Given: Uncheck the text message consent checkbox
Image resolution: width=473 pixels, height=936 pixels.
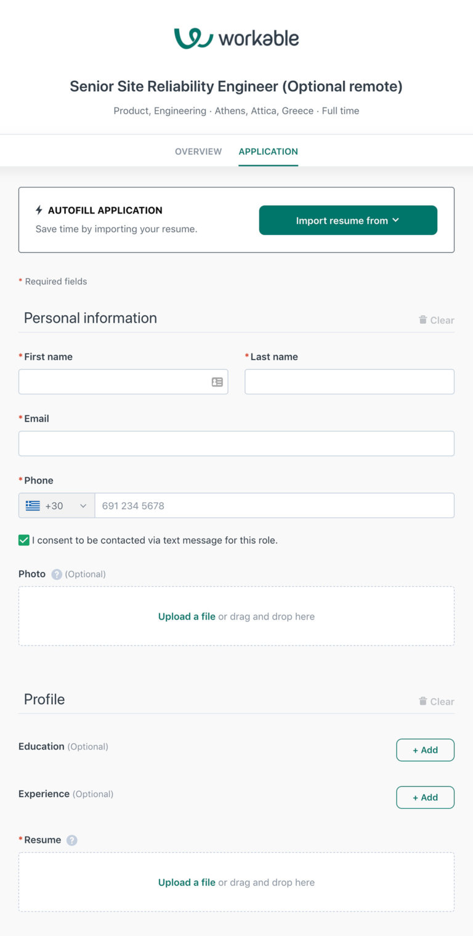Looking at the screenshot, I should pyautogui.click(x=23, y=540).
